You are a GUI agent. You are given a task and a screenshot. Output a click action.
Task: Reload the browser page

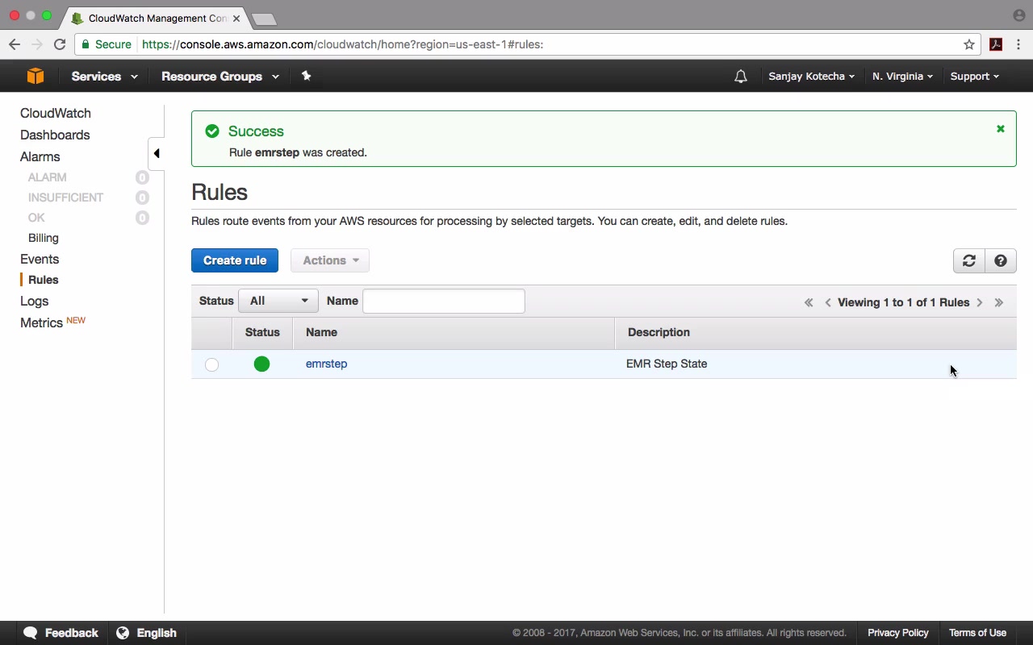[x=60, y=44]
